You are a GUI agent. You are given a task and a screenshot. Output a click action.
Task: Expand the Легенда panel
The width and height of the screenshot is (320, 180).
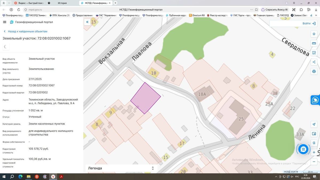pyautogui.click(x=121, y=168)
